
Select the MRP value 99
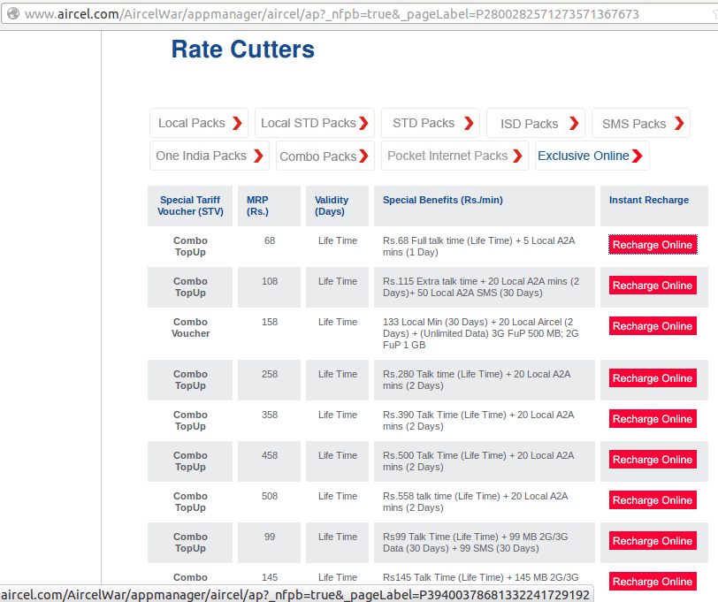270,537
